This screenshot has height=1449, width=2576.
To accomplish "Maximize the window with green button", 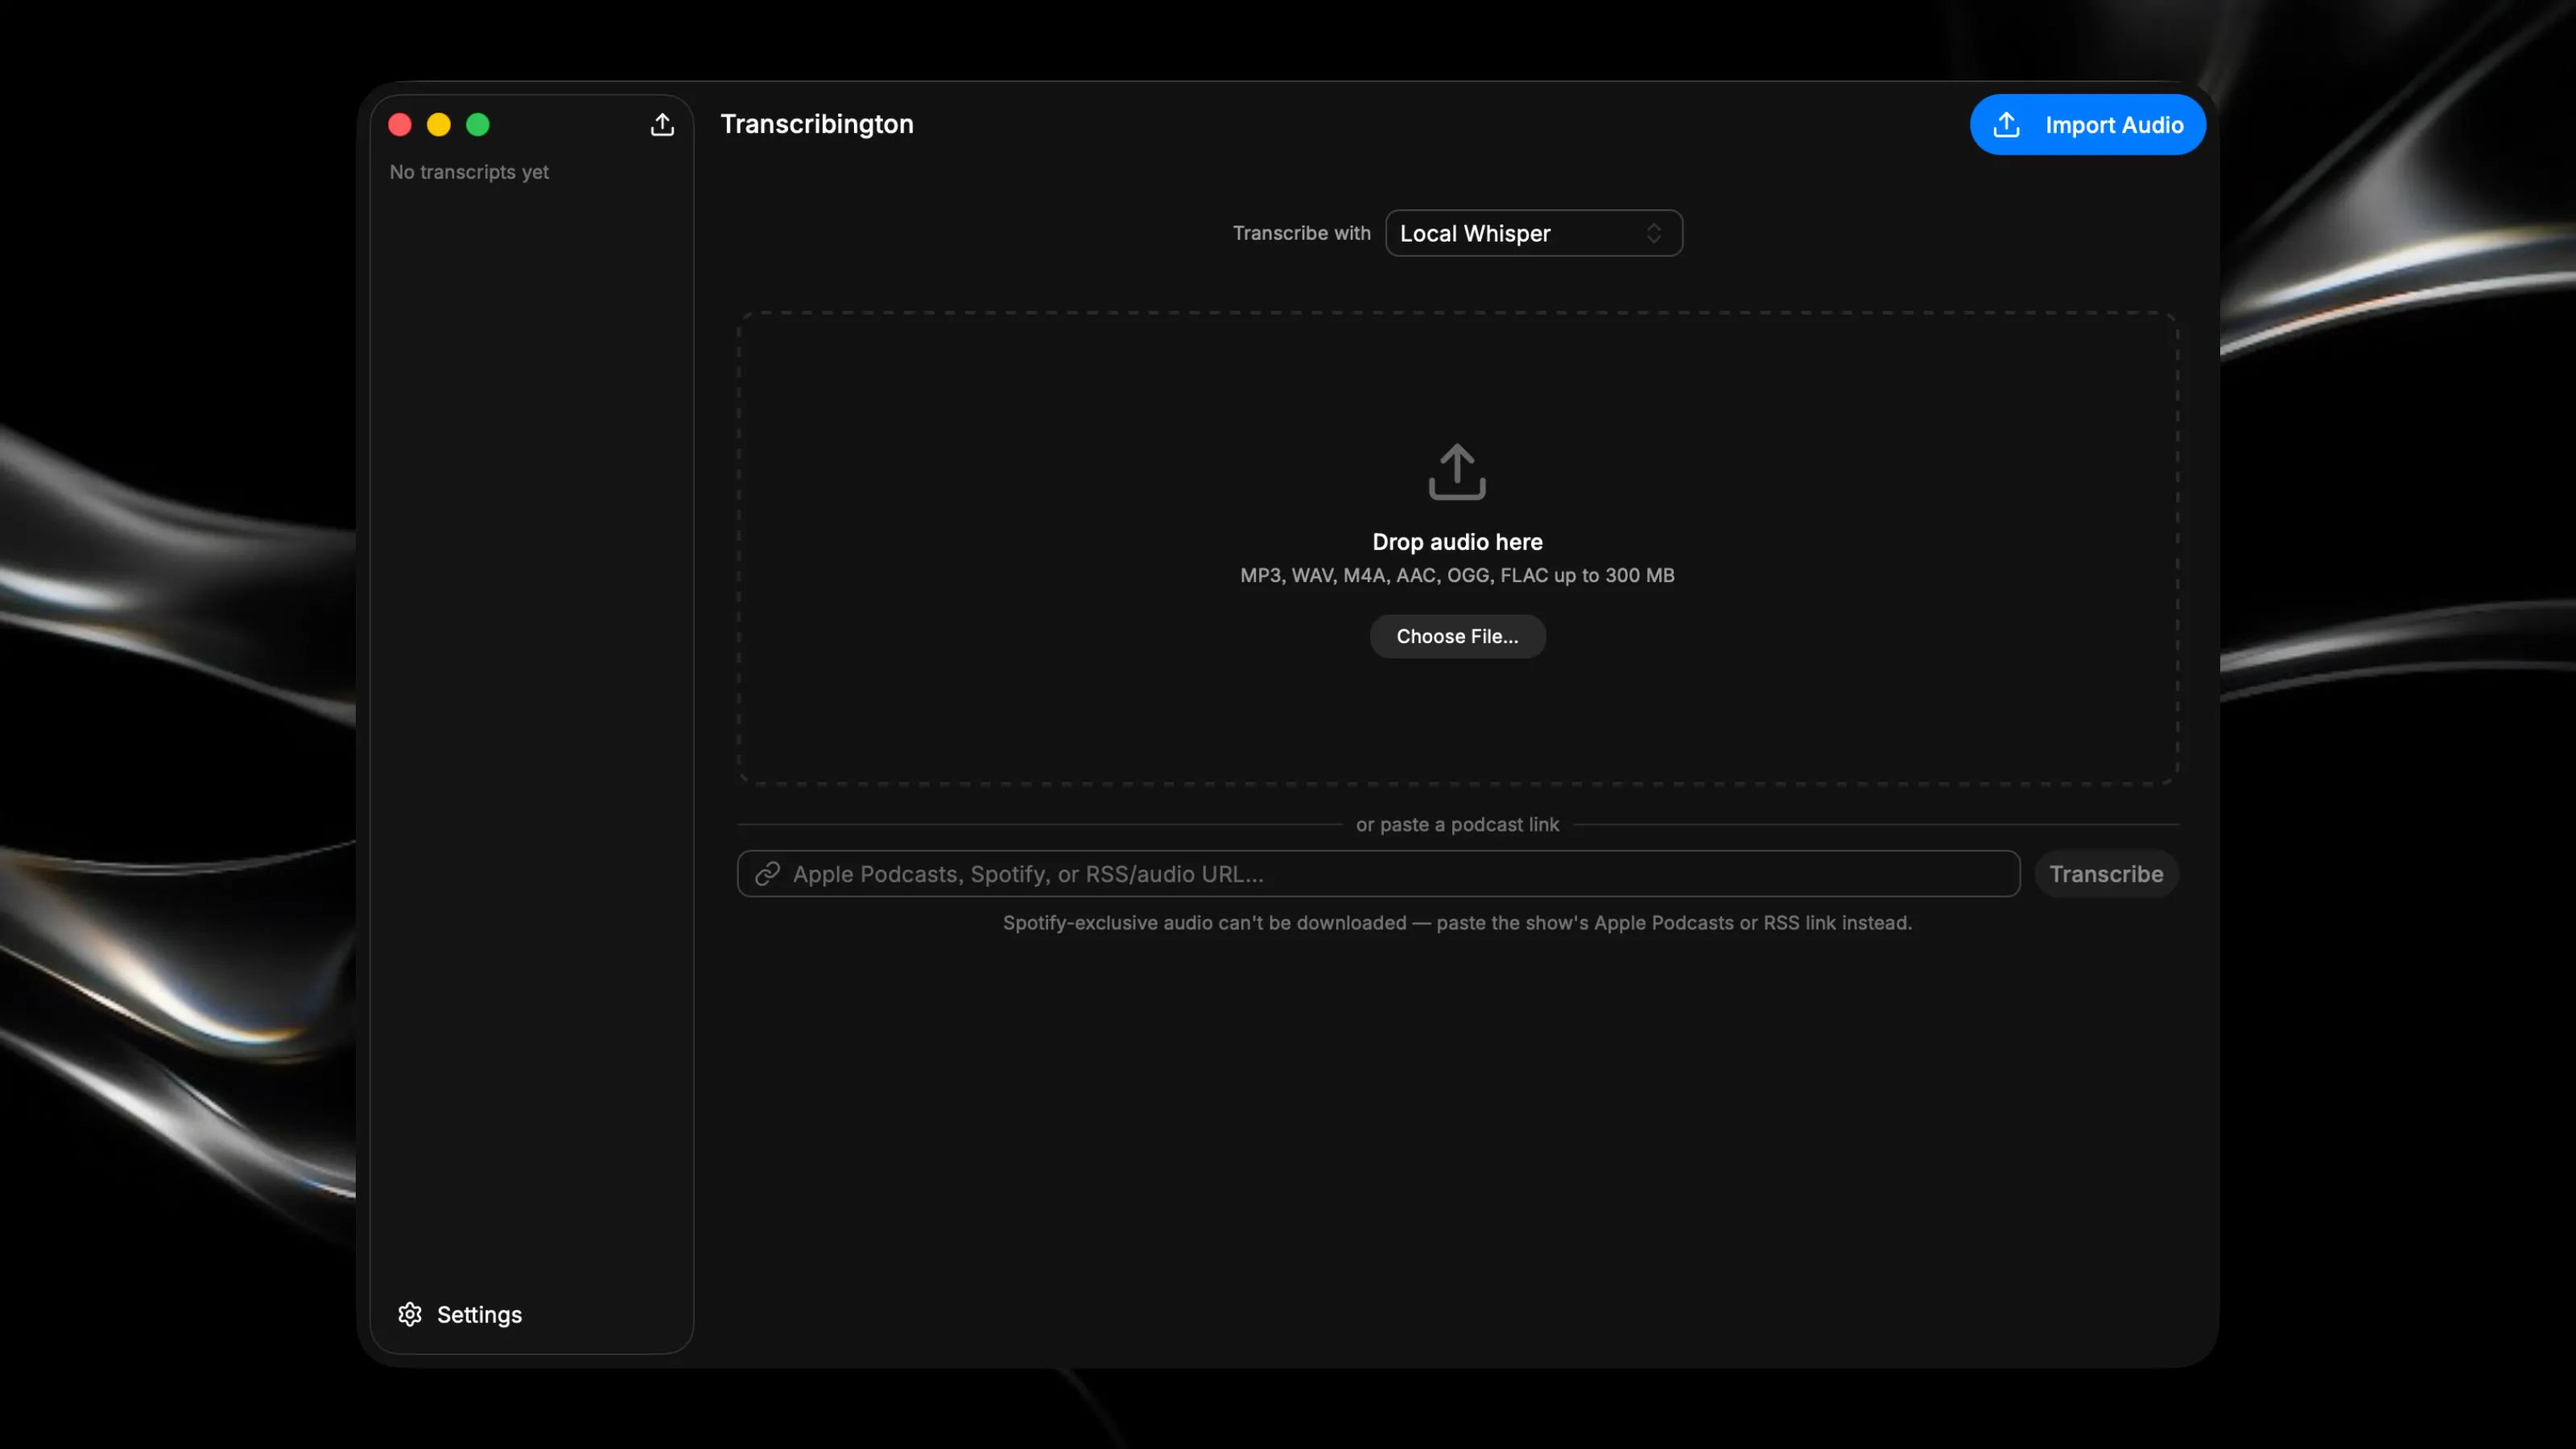I will click(x=478, y=124).
